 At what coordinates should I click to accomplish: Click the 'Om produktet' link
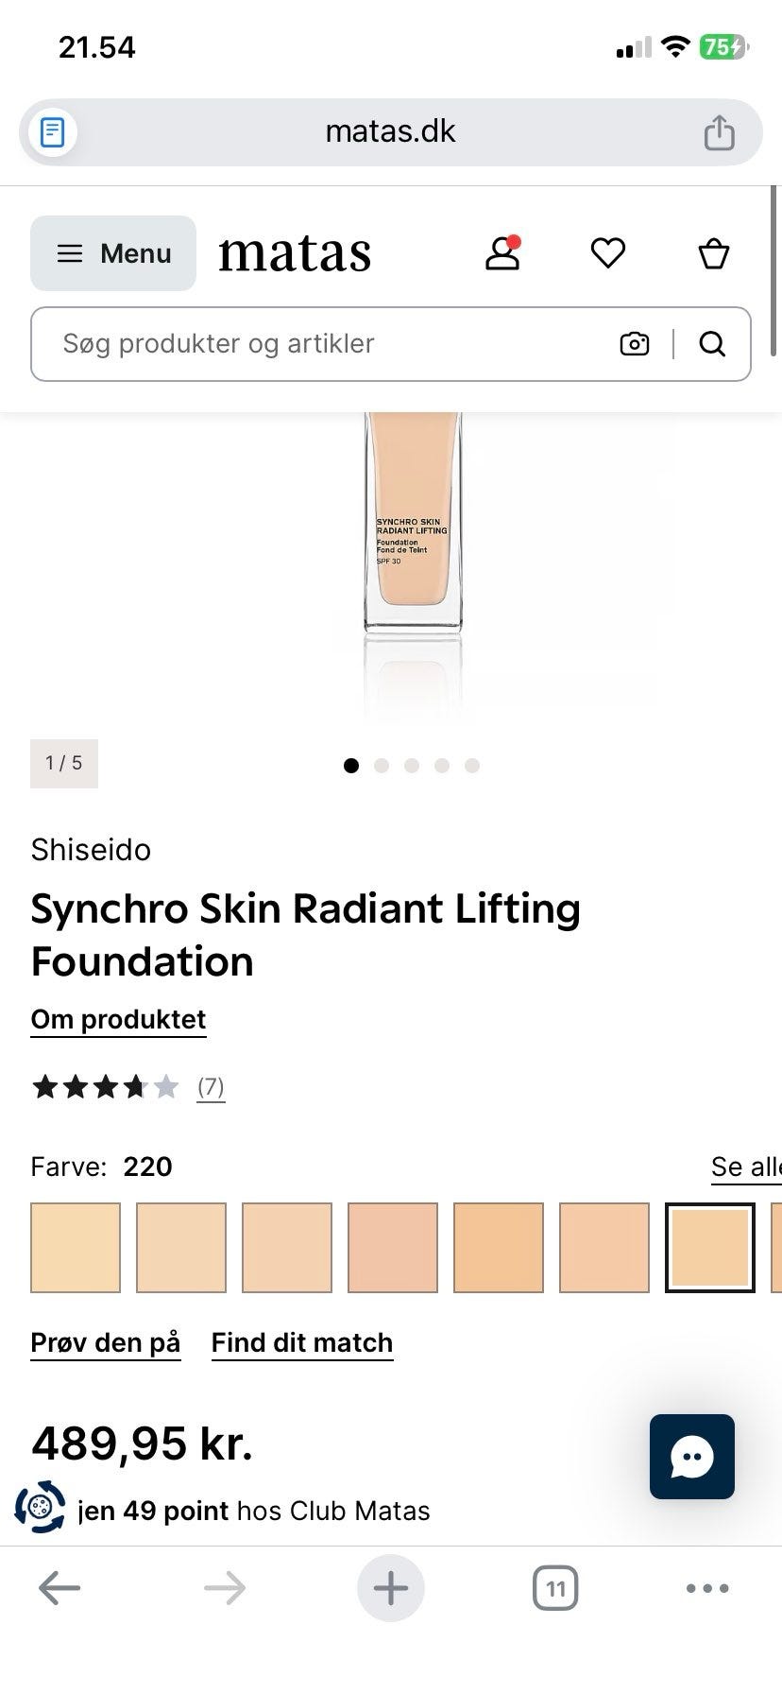click(118, 1019)
